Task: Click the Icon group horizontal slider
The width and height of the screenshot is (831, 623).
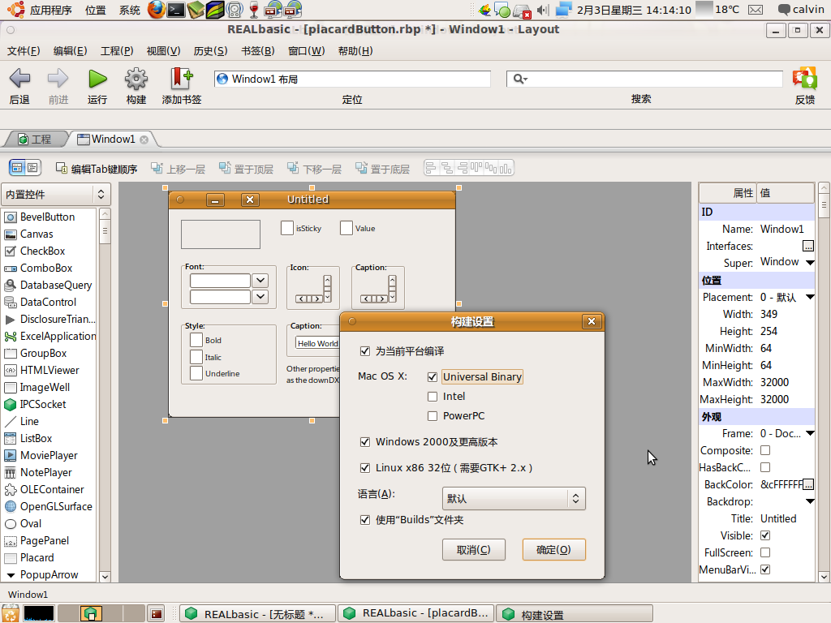Action: [309, 299]
